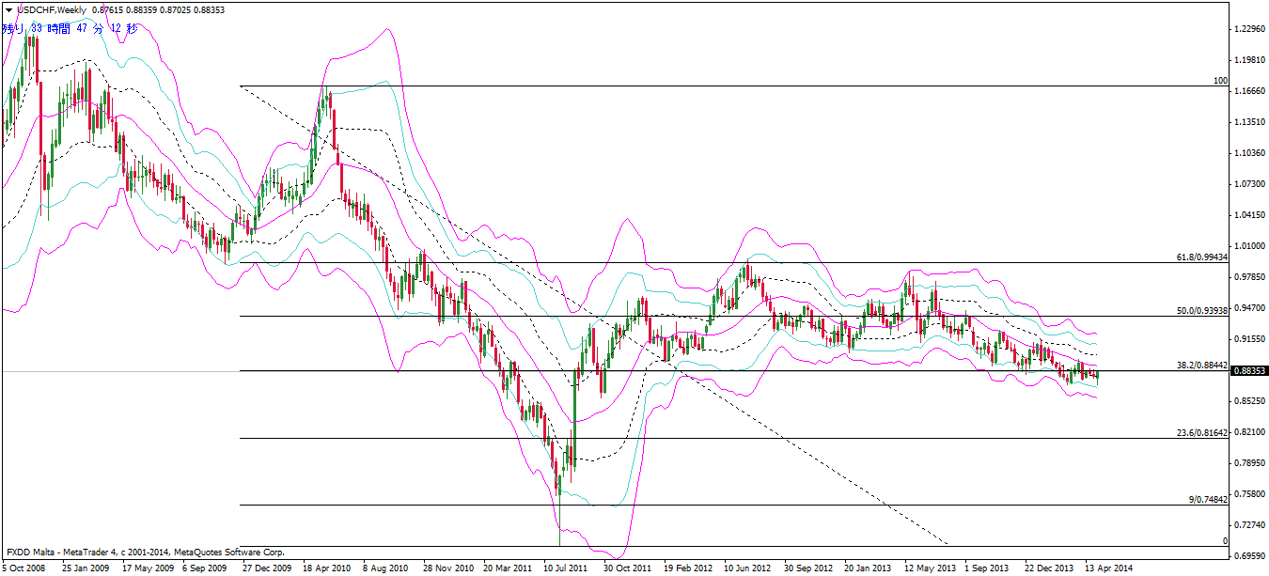This screenshot has height=576, width=1269.
Task: Click the 0.69590 price axis label
Action: 1249,556
